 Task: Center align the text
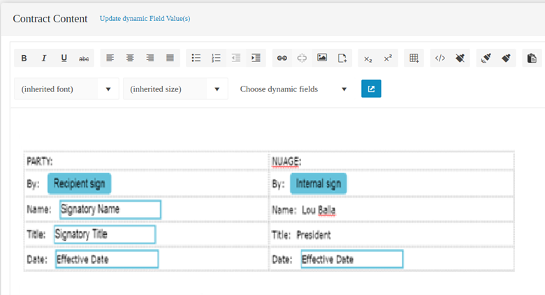pos(130,59)
